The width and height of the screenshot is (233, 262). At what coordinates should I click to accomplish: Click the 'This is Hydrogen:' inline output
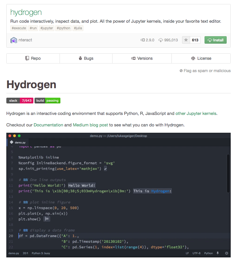(x=152, y=191)
